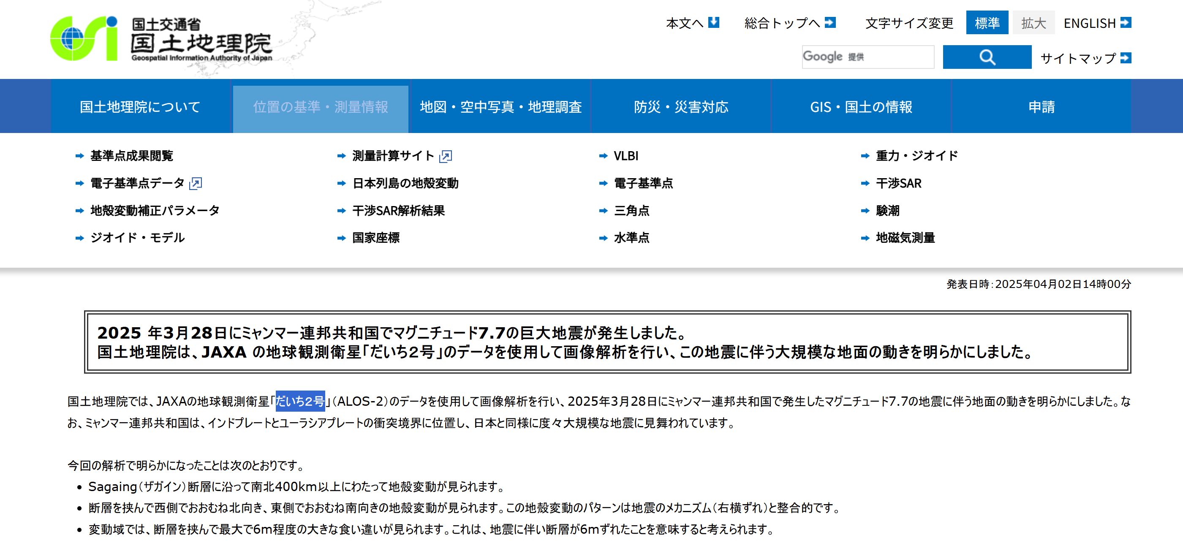Open the 基準点成果閲覧 link
Image resolution: width=1183 pixels, height=551 pixels.
[x=131, y=156]
